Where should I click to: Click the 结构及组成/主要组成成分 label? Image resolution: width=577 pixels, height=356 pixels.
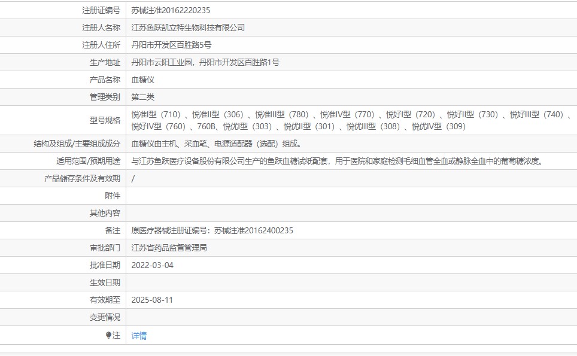[77, 144]
